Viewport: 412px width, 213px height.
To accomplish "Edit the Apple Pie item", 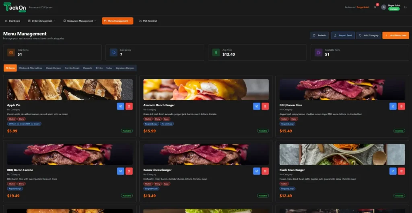I will (x=121, y=106).
